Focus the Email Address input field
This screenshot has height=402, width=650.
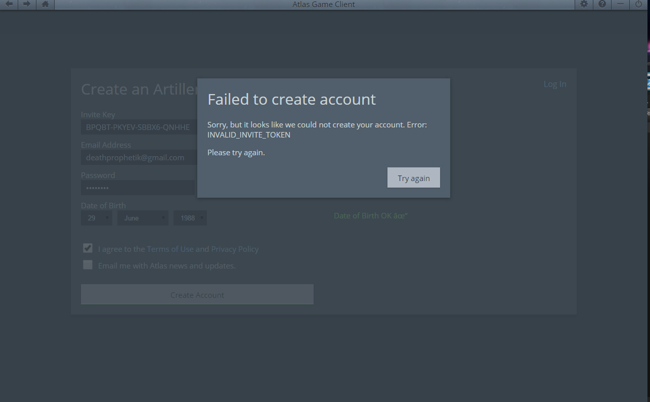coord(138,158)
